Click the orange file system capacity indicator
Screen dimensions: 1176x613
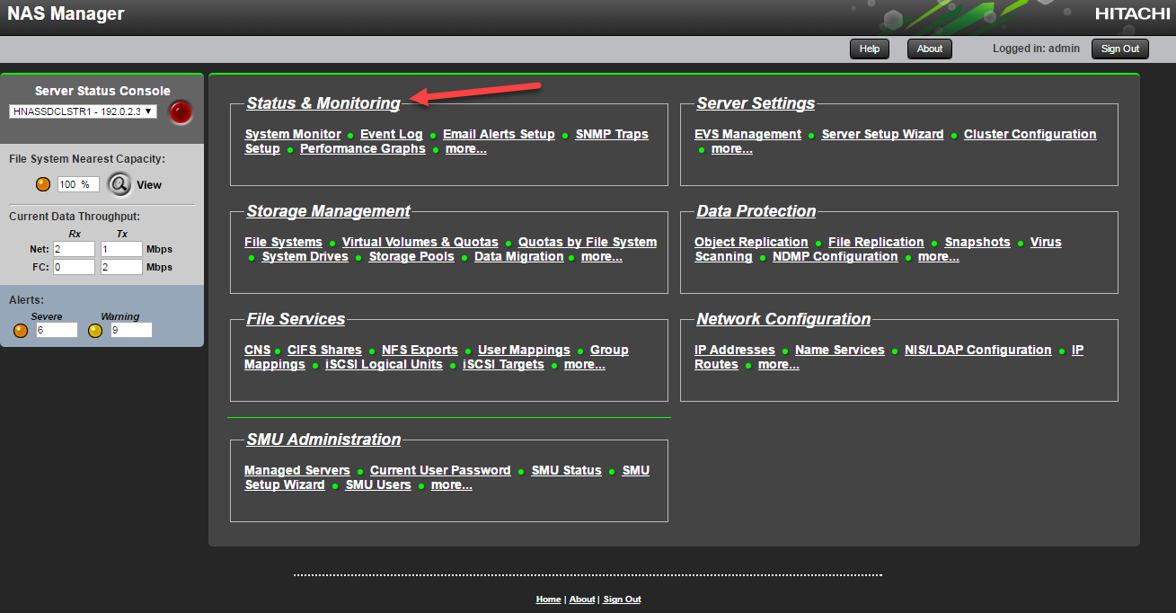click(42, 184)
